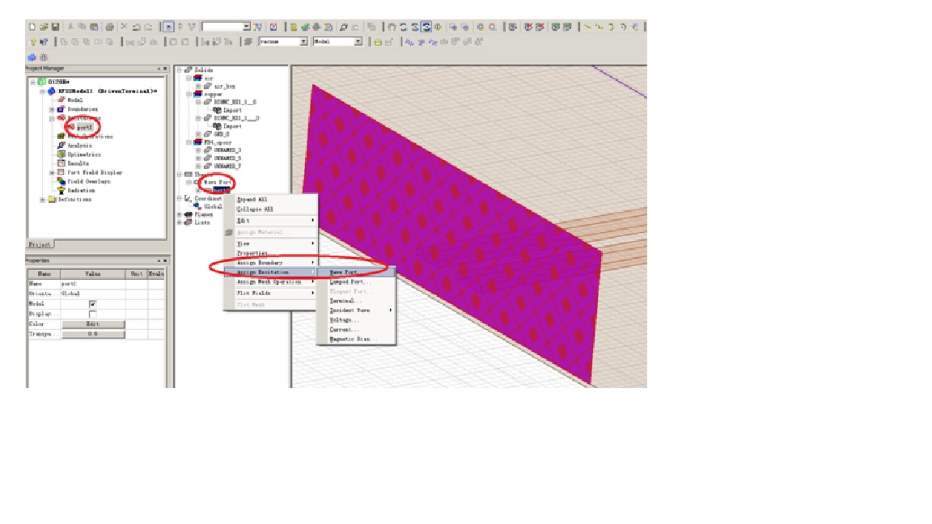Open Assign Boundary submenu

(x=270, y=263)
